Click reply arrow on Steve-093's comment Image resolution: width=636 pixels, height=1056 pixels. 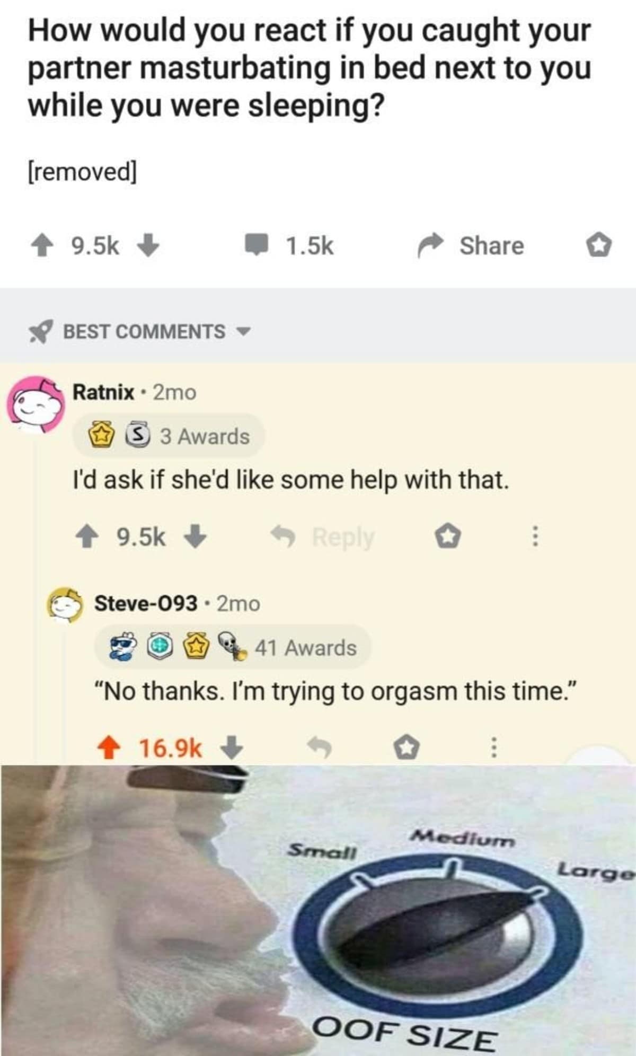tap(321, 748)
